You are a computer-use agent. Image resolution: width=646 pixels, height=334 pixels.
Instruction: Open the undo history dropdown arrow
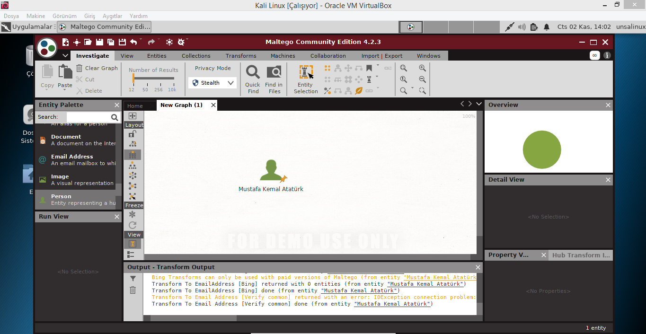(141, 39)
